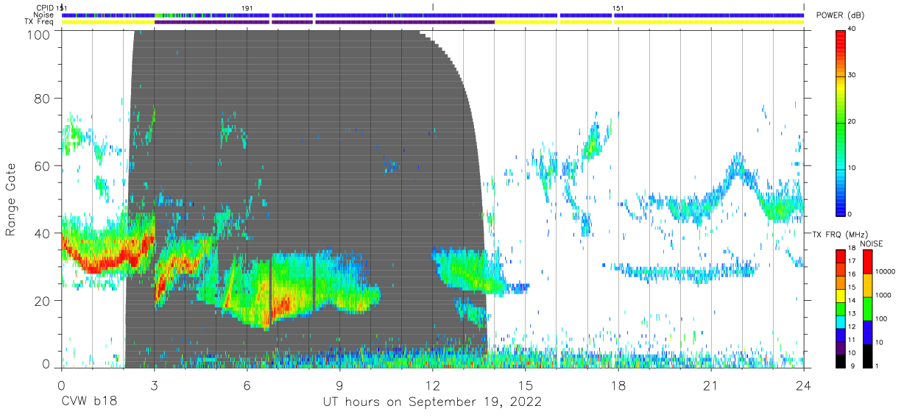Click the "30" tick on the power colorbar
Viewport: 904px width, 417px height.
(853, 75)
